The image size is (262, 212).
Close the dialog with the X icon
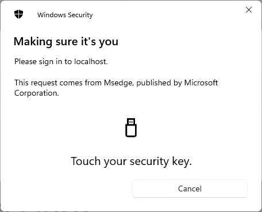tap(249, 10)
